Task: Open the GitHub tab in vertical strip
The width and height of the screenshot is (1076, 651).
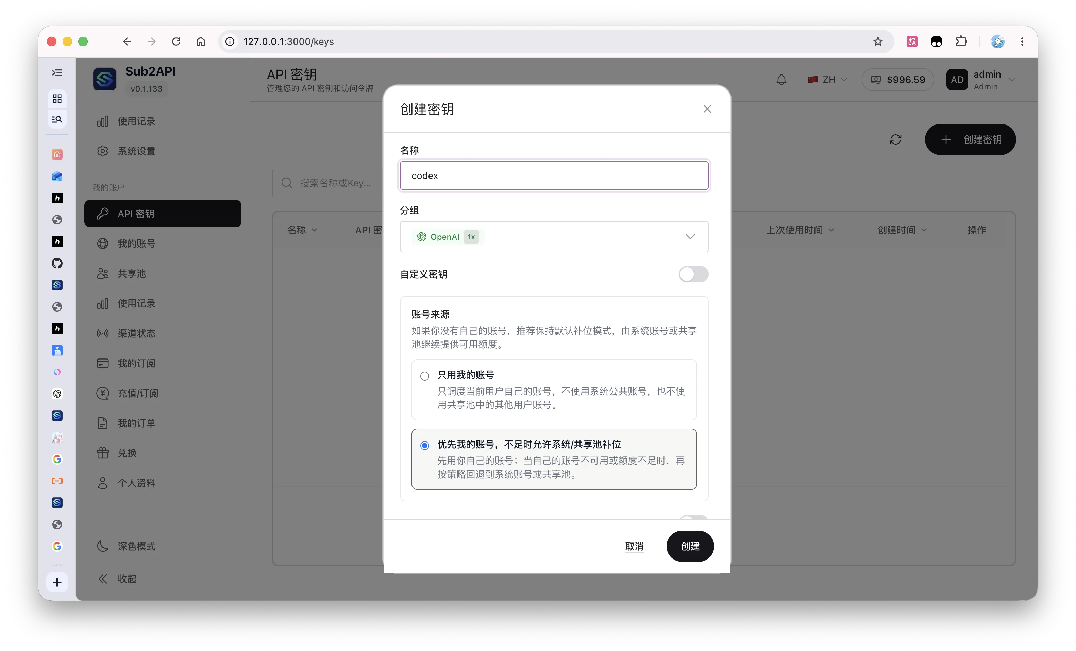Action: point(57,263)
